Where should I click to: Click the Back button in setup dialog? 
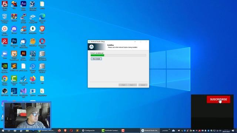(123, 85)
